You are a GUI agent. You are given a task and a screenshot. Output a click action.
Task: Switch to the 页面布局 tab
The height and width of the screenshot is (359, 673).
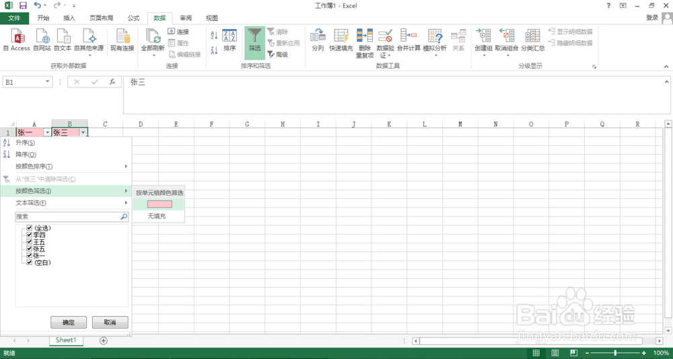[102, 18]
